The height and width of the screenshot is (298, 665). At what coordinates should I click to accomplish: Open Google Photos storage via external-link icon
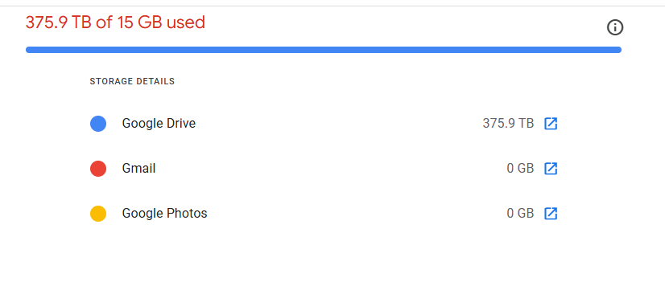[x=551, y=214]
